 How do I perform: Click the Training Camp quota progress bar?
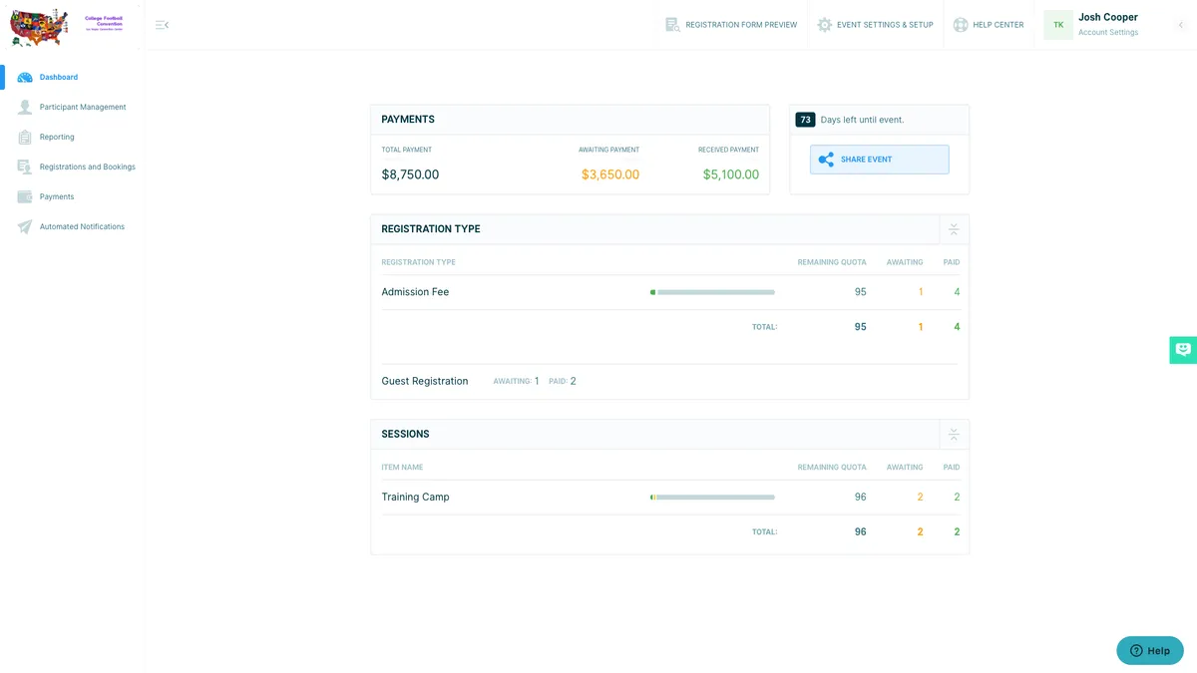(712, 497)
